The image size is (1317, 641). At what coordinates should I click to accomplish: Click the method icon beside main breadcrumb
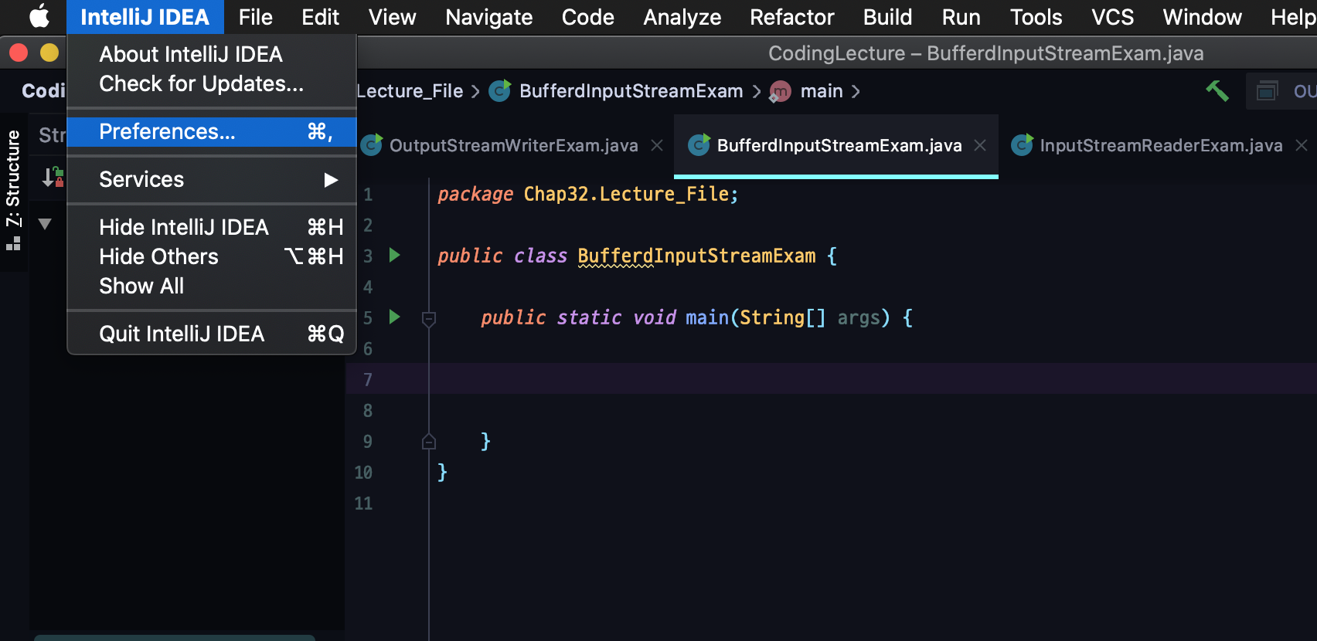click(x=780, y=91)
